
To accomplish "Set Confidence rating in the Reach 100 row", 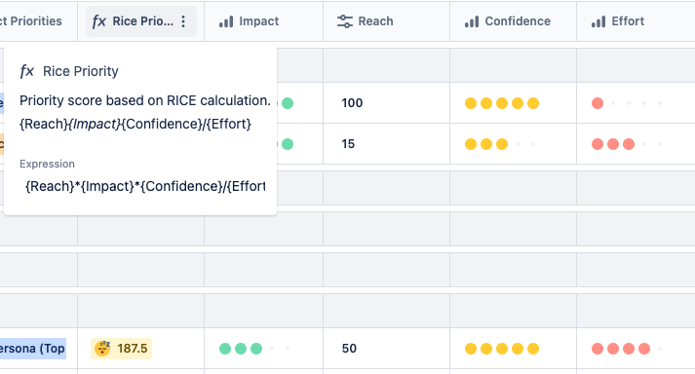I will pos(502,103).
